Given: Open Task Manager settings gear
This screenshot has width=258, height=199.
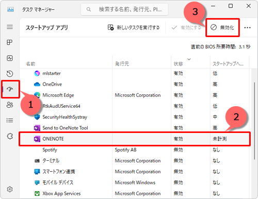Looking at the screenshot, I should coord(10,189).
